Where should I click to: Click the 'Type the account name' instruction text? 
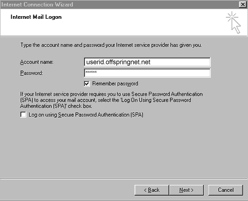pos(111,45)
